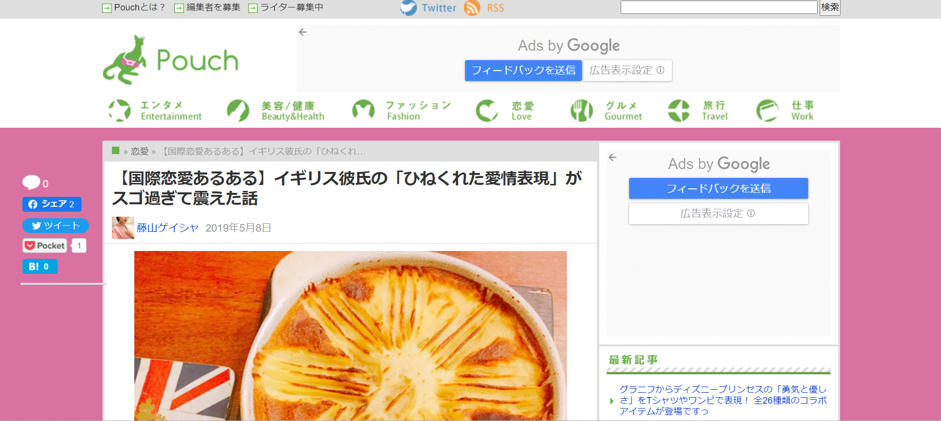Screen dimensions: 941x421
Task: Click the 検索 search button
Action: click(830, 7)
